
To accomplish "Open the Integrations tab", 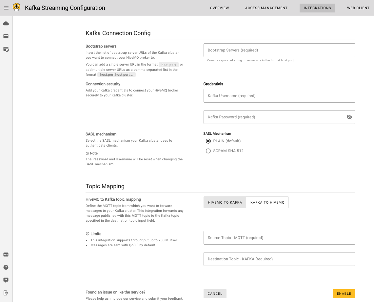I will point(317,8).
